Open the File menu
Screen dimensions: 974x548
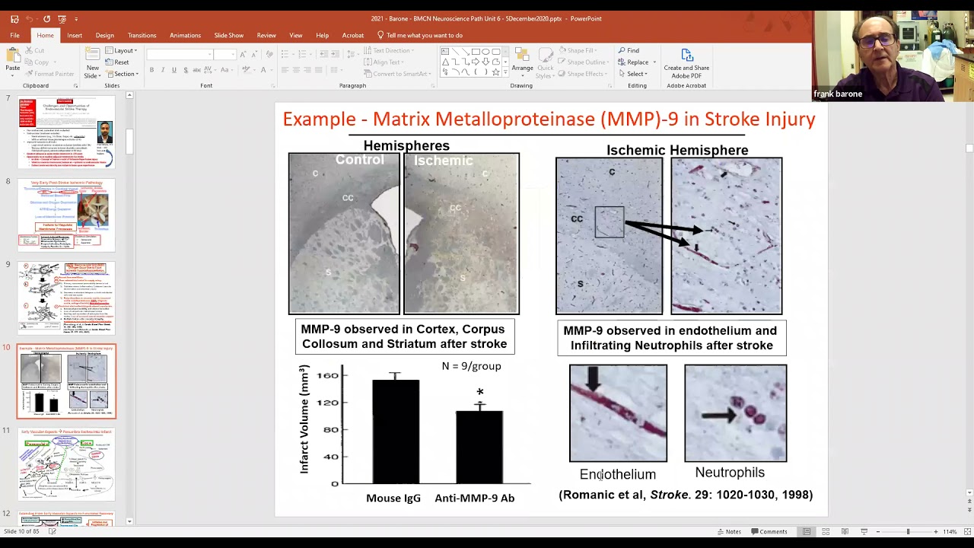(x=14, y=35)
